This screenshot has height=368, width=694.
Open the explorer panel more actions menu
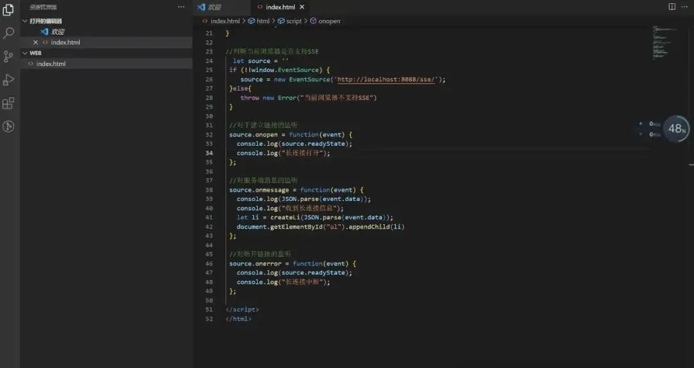(181, 6)
